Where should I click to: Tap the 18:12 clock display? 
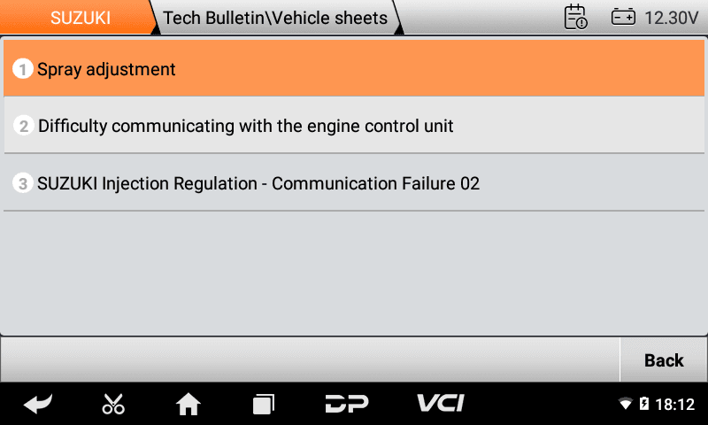click(x=674, y=404)
